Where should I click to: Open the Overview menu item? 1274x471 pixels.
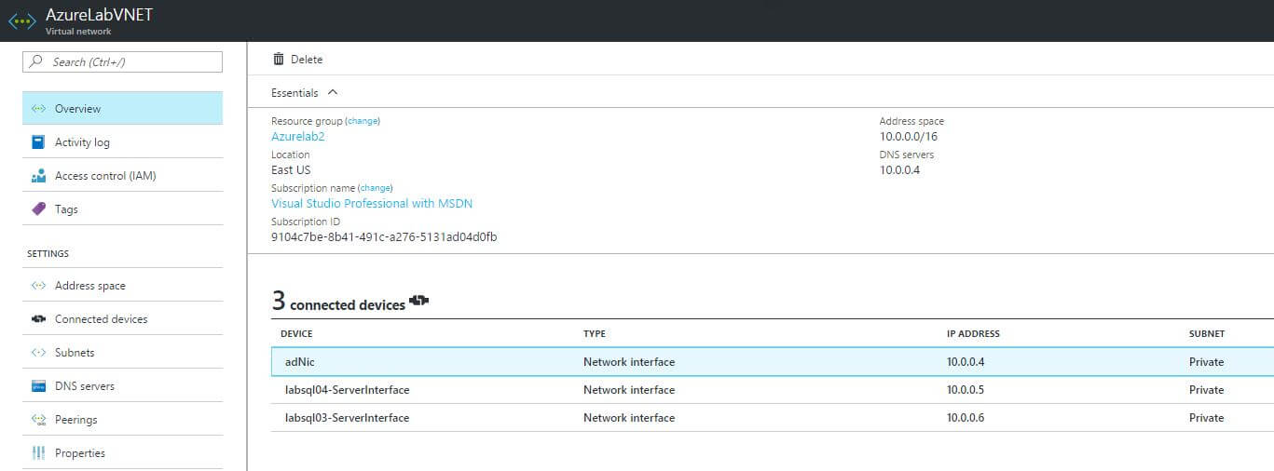coord(122,108)
